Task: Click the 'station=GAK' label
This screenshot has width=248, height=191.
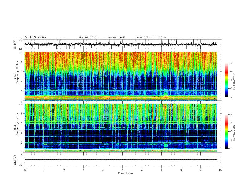Action: click(116, 37)
